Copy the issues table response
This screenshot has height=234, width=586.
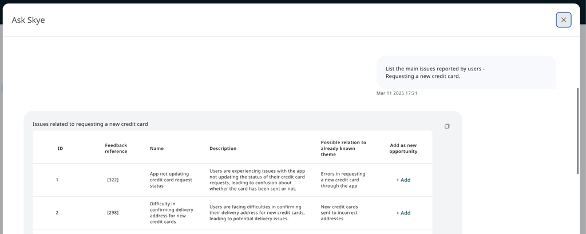pyautogui.click(x=447, y=126)
